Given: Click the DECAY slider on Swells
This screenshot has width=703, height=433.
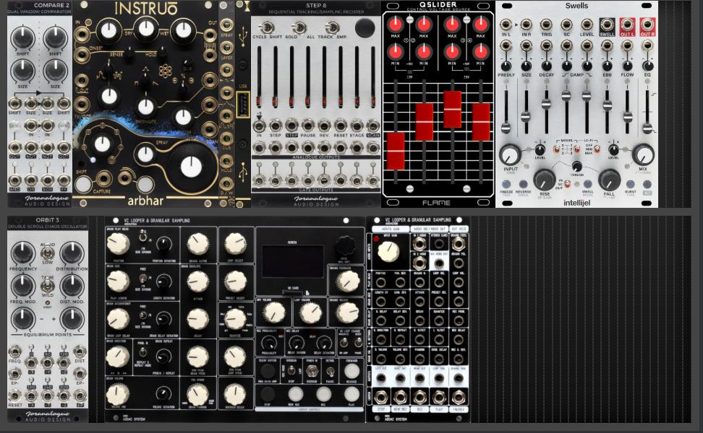Looking at the screenshot, I should [546, 104].
